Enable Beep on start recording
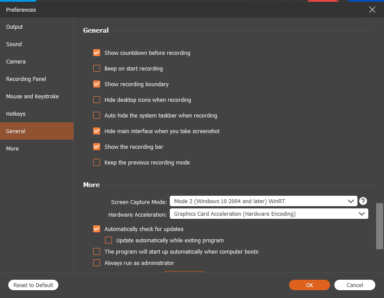The height and width of the screenshot is (298, 384). [x=97, y=68]
